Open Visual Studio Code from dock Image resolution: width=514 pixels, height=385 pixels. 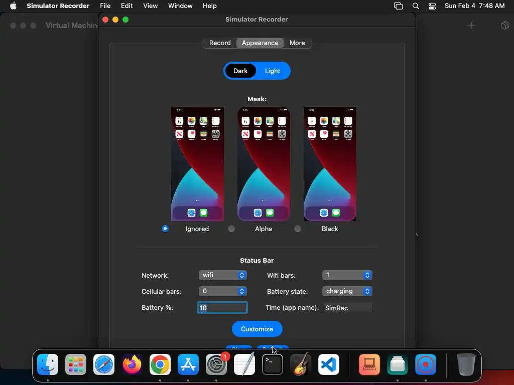pyautogui.click(x=328, y=364)
